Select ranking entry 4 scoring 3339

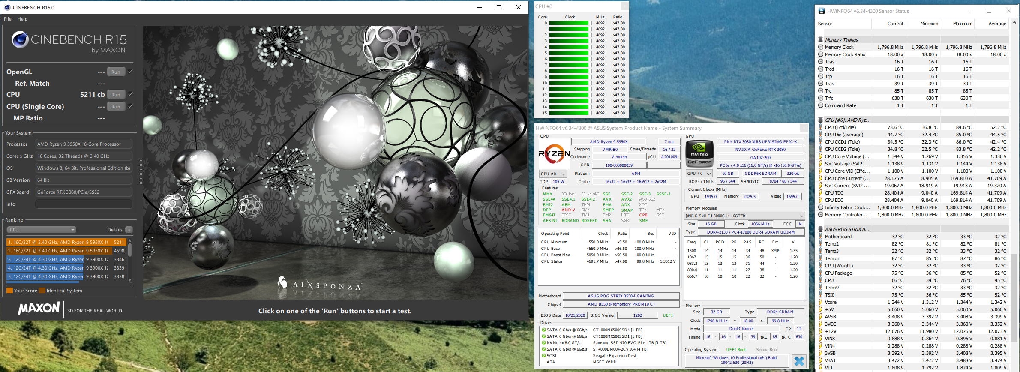pyautogui.click(x=66, y=268)
